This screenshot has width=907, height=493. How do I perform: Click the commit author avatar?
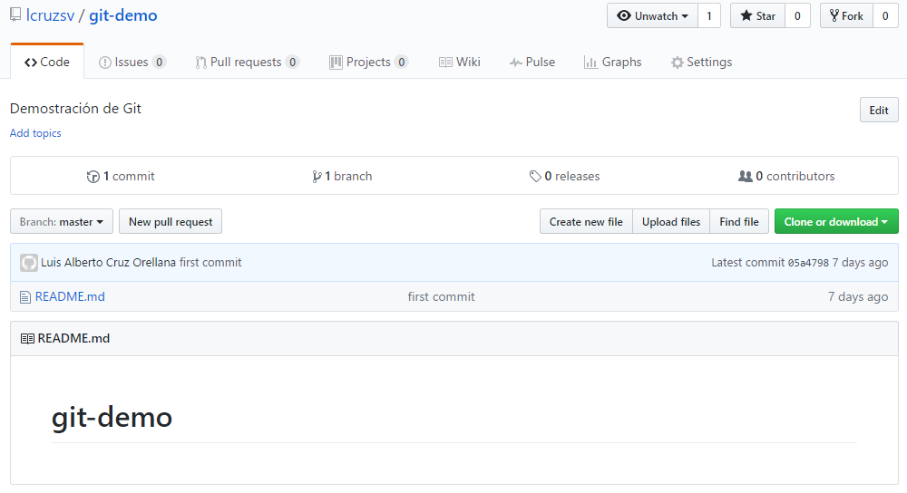point(29,263)
